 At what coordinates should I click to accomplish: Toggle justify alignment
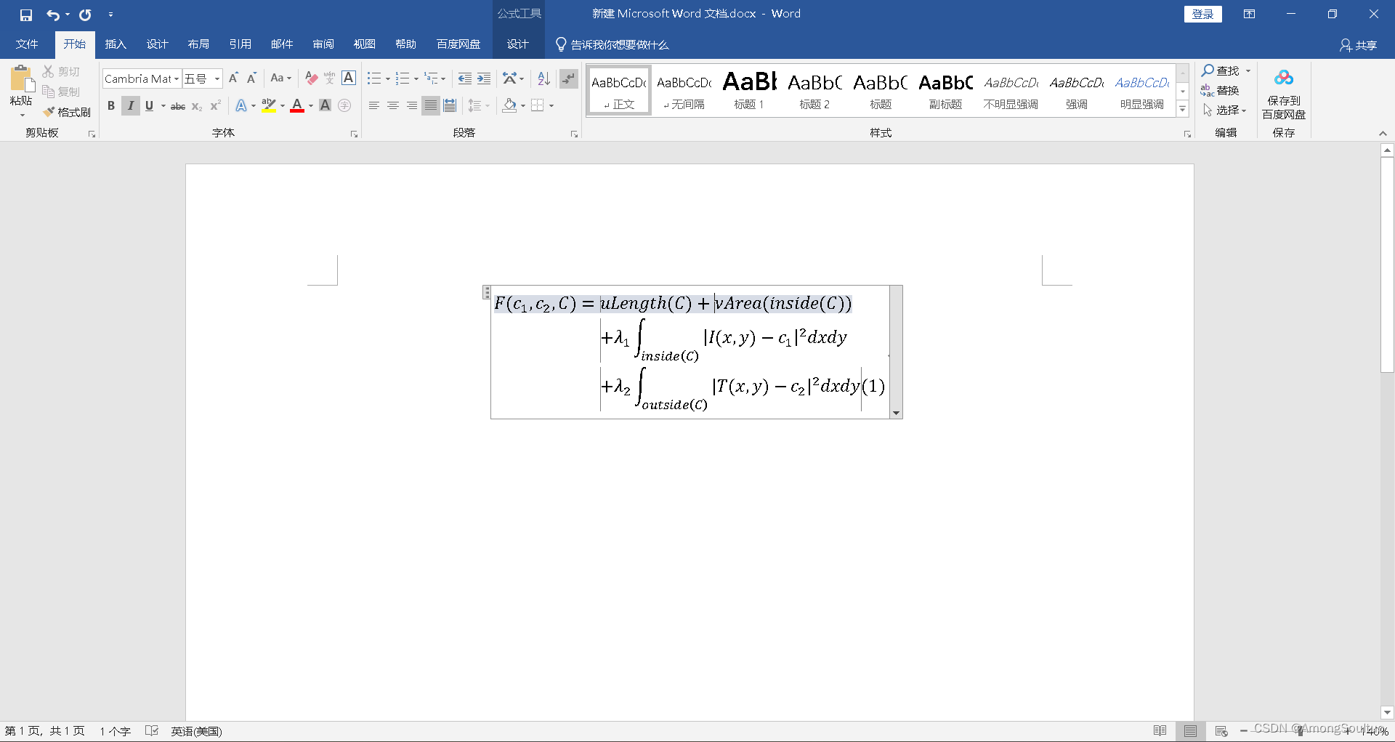click(431, 105)
